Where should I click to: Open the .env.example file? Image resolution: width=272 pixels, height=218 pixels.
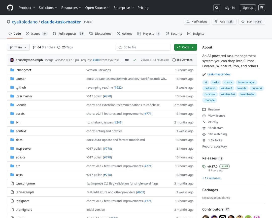click(25, 192)
